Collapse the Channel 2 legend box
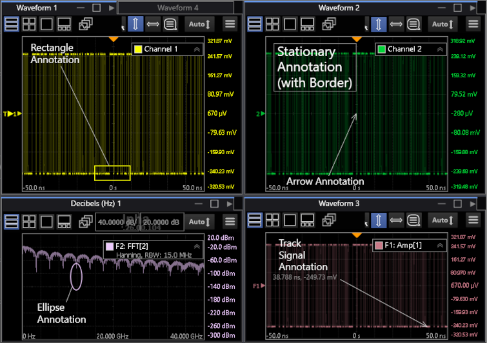 (x=440, y=49)
